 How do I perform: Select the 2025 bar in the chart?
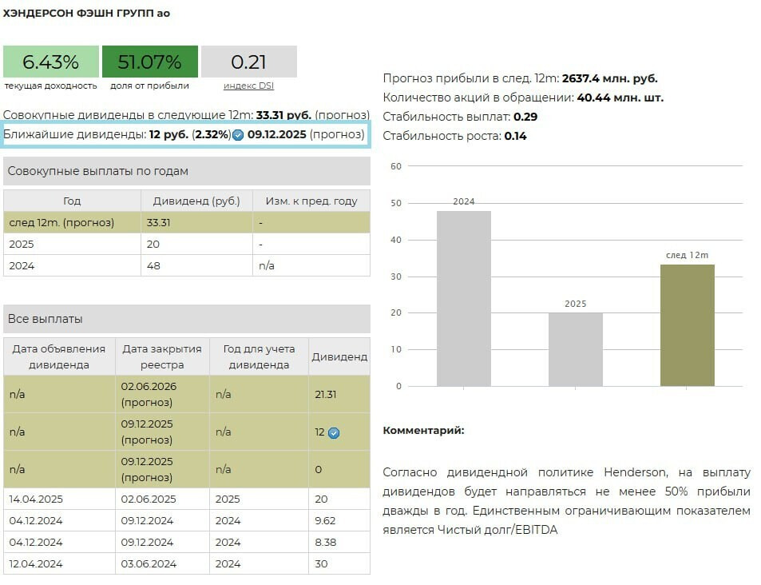click(575, 349)
